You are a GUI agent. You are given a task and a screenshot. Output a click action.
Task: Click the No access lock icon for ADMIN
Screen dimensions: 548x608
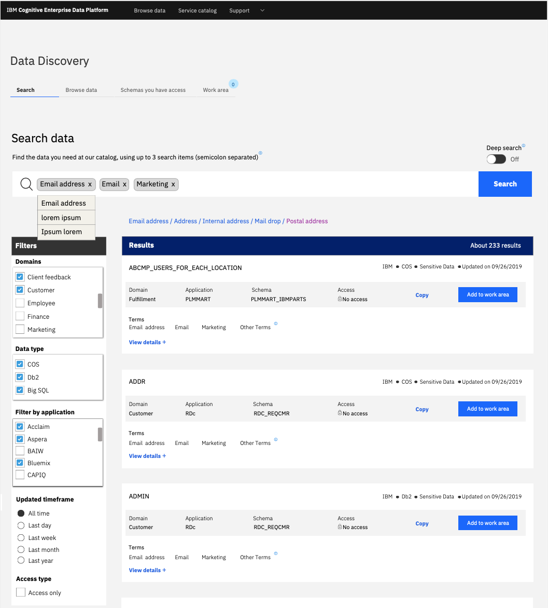tap(340, 527)
